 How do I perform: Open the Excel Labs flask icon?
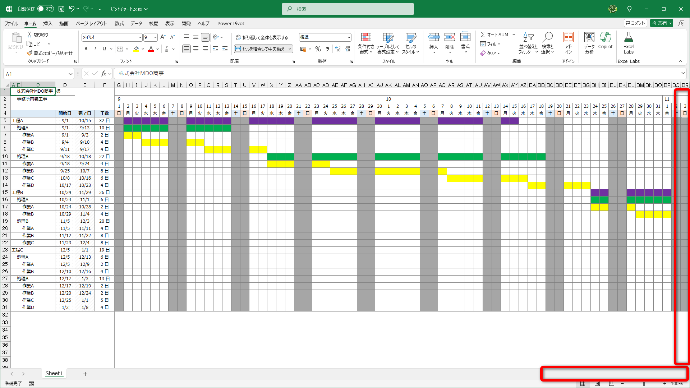pos(629,37)
